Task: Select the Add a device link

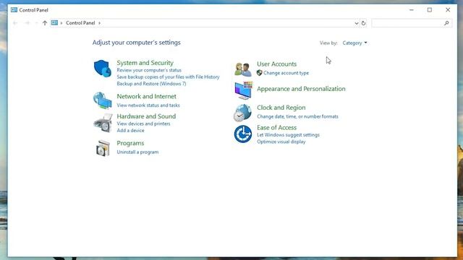Action: (x=130, y=131)
